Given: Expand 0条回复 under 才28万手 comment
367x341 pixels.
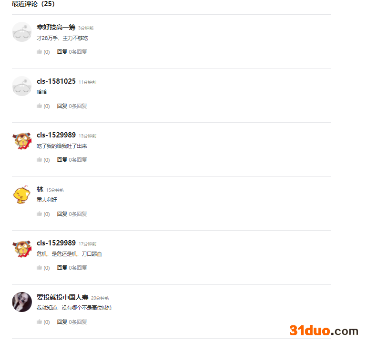Looking at the screenshot, I should pyautogui.click(x=78, y=52).
